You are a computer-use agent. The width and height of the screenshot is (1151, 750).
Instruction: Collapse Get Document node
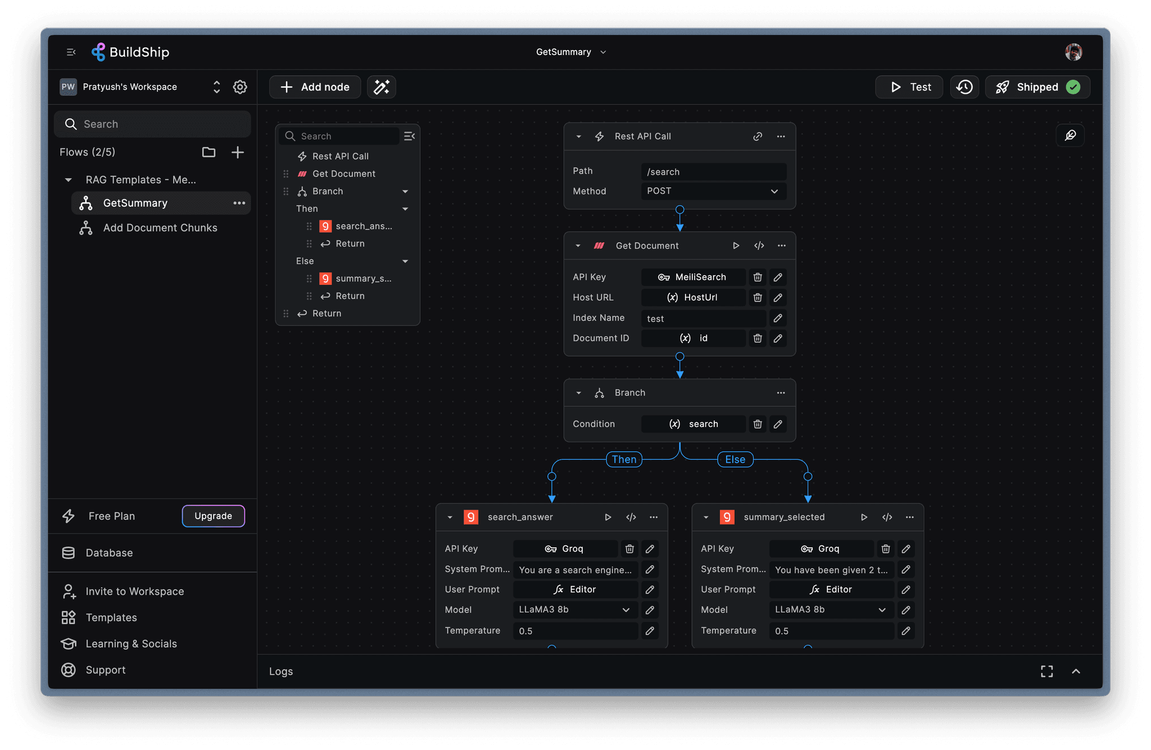point(578,246)
